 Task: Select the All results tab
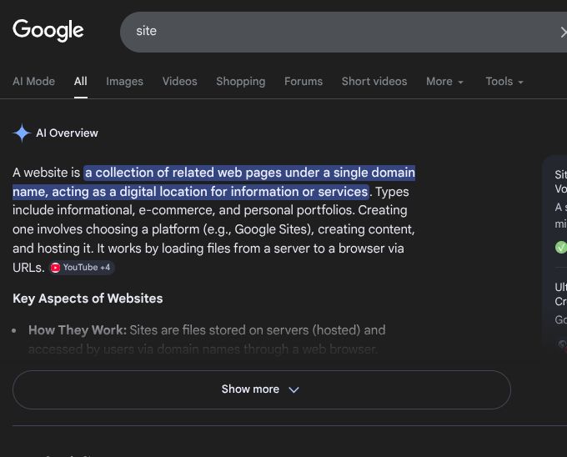pyautogui.click(x=80, y=82)
